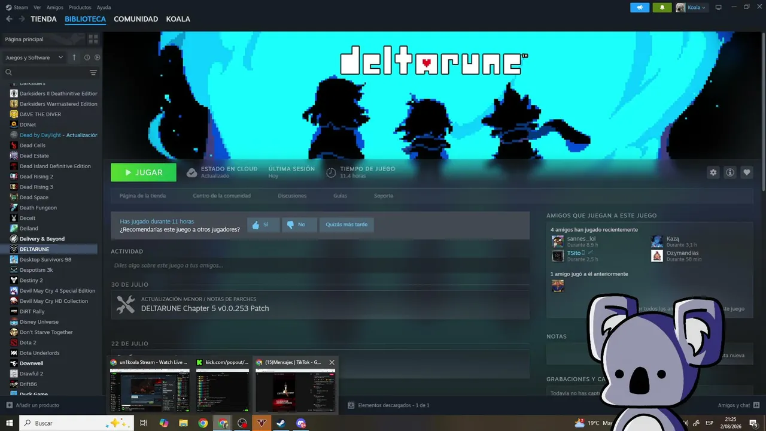
Task: Open the Discusiones link
Action: tap(292, 196)
